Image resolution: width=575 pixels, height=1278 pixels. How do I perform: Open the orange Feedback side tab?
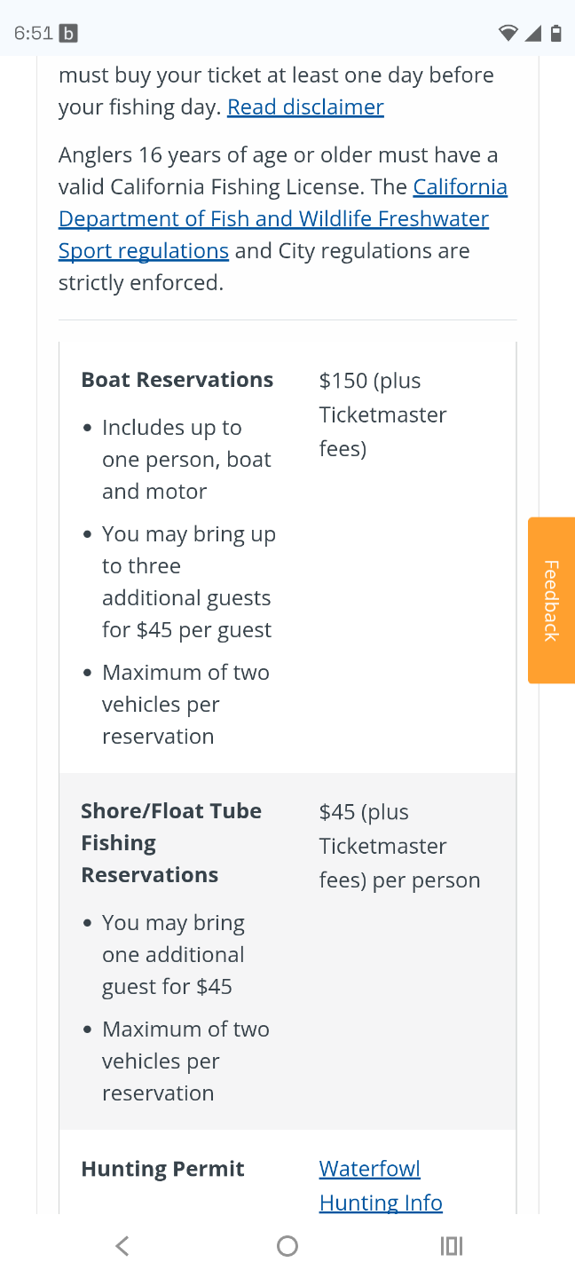point(551,600)
